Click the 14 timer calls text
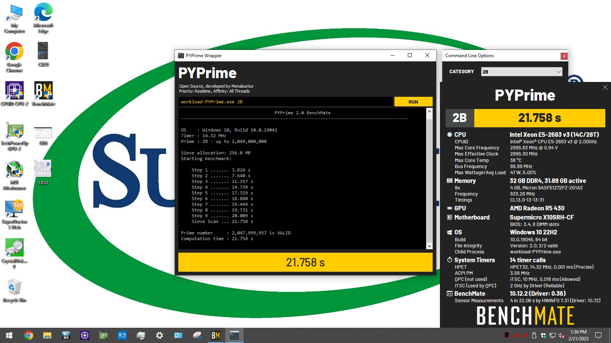 (527, 260)
